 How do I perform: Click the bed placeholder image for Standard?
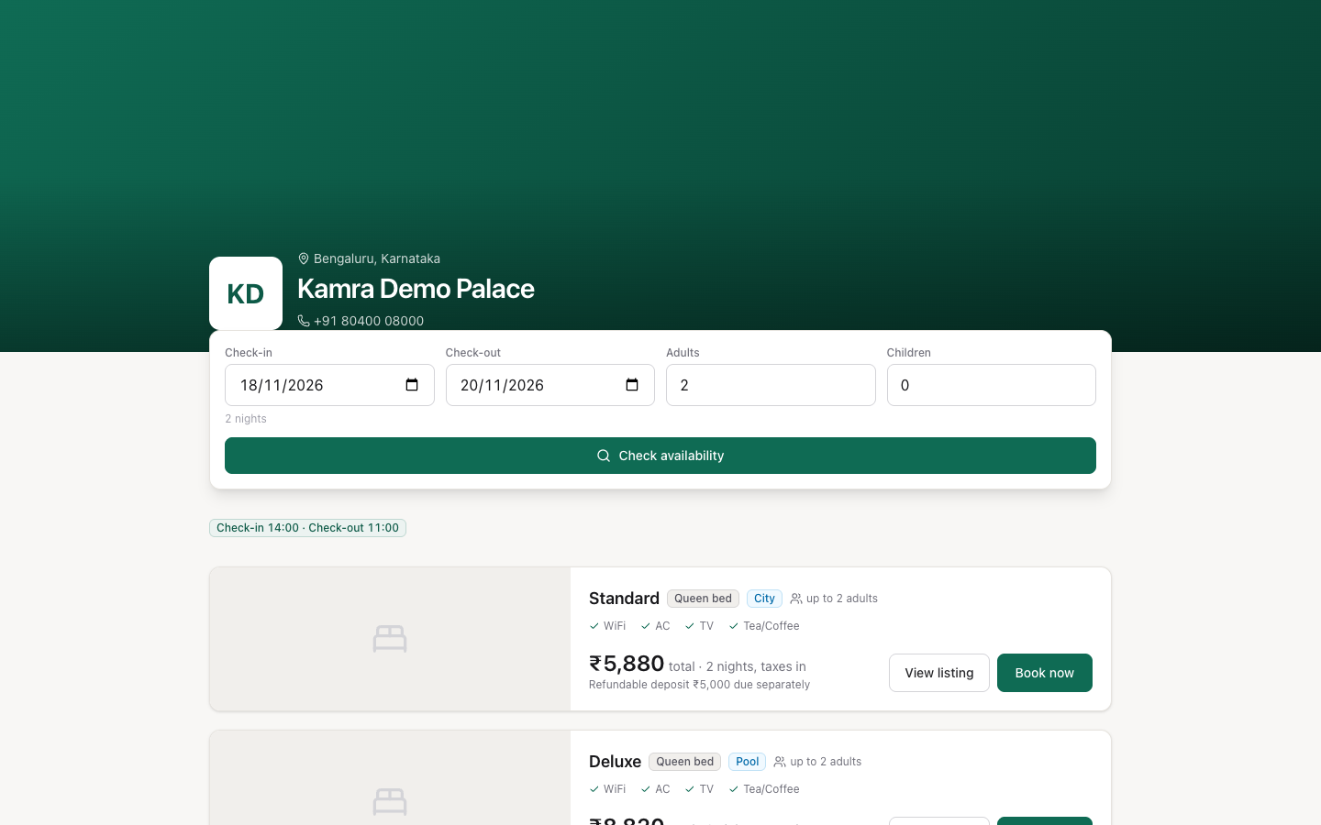(390, 639)
